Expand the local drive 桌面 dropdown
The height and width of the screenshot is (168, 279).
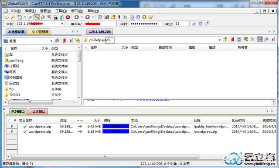point(51,41)
